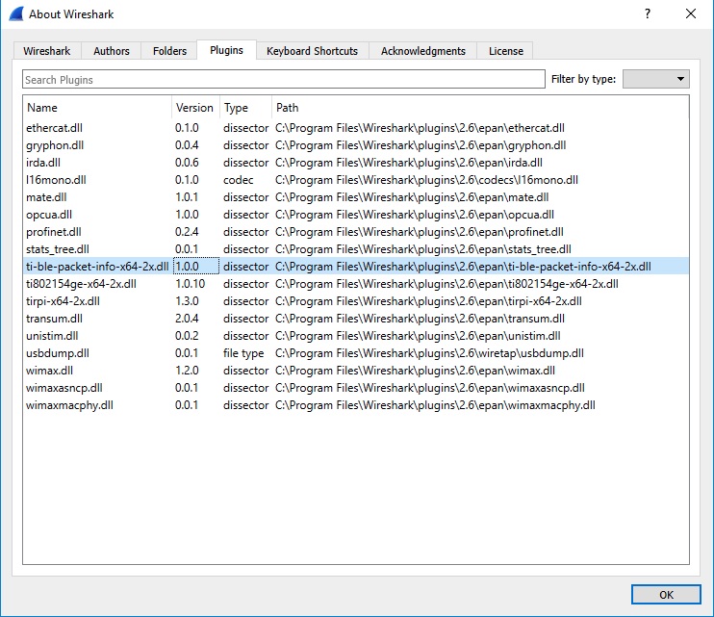Select the ethercat.dll plugin row

click(356, 128)
